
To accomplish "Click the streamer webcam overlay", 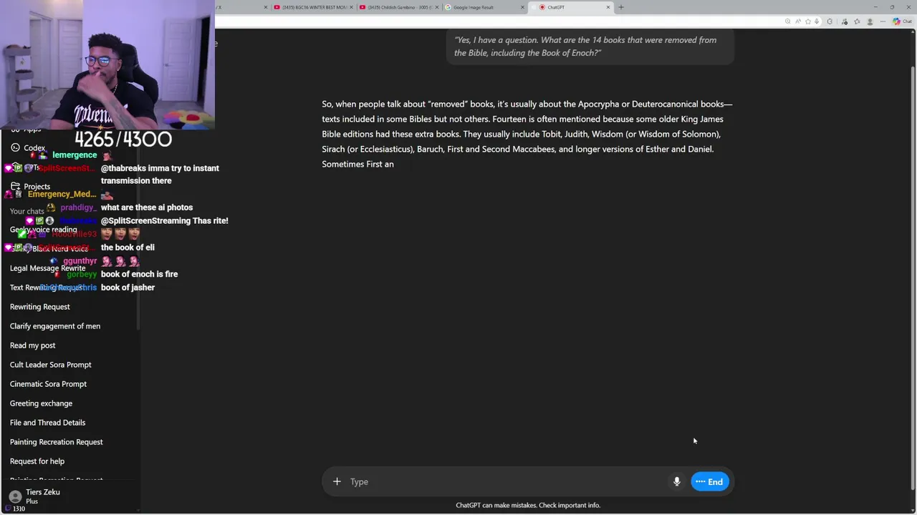I will 107,64.
